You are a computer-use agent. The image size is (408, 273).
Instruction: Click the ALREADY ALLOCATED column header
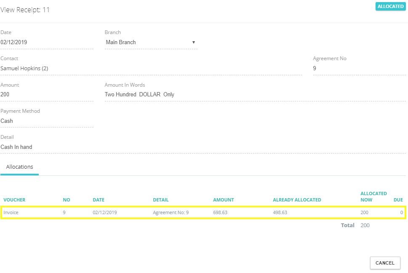[297, 200]
